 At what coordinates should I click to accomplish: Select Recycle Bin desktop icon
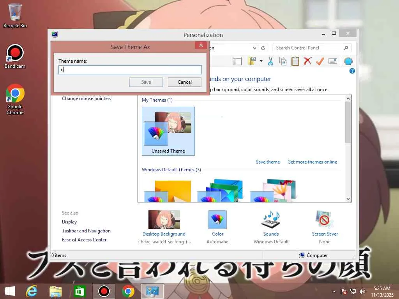pos(15,16)
